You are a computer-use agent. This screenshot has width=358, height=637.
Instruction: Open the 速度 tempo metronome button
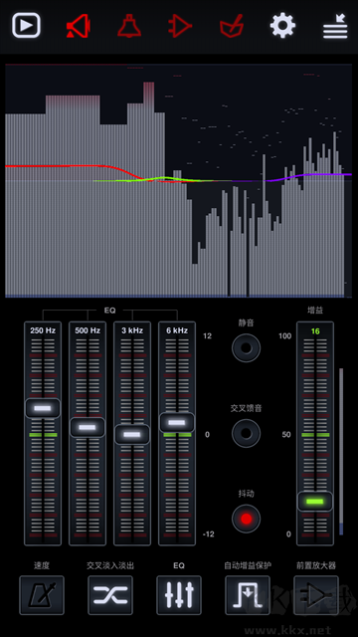point(42,595)
